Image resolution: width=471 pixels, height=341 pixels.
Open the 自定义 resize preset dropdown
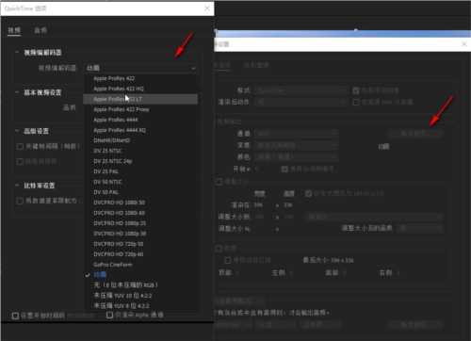374,217
